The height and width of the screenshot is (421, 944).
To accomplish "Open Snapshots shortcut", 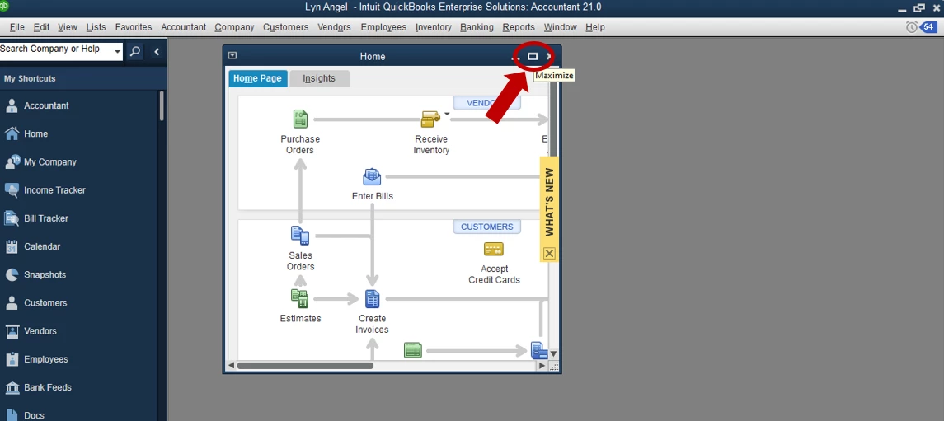I will tap(45, 275).
